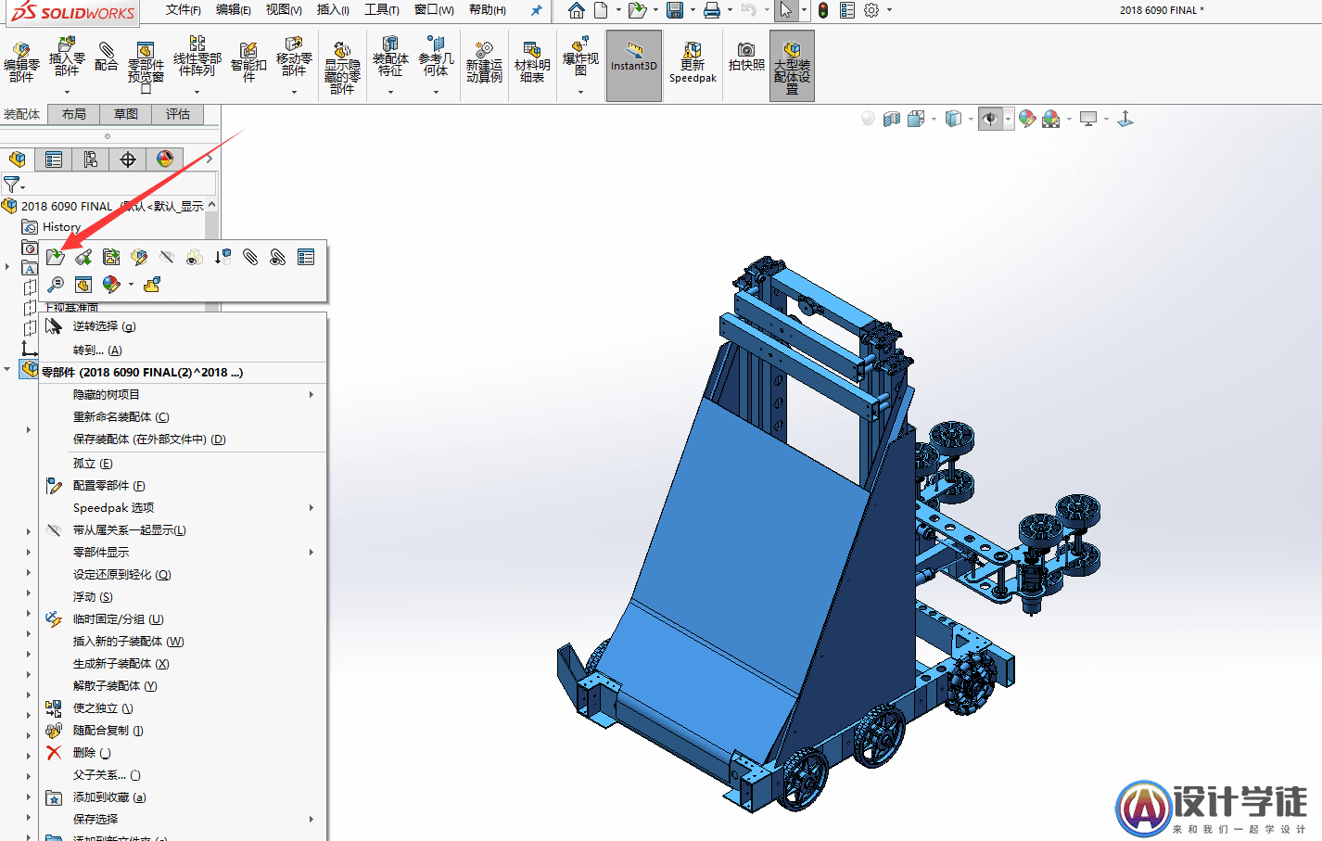Switch to the 草图 (Sketch) tab
Screen dimensions: 1322x841
click(x=125, y=114)
